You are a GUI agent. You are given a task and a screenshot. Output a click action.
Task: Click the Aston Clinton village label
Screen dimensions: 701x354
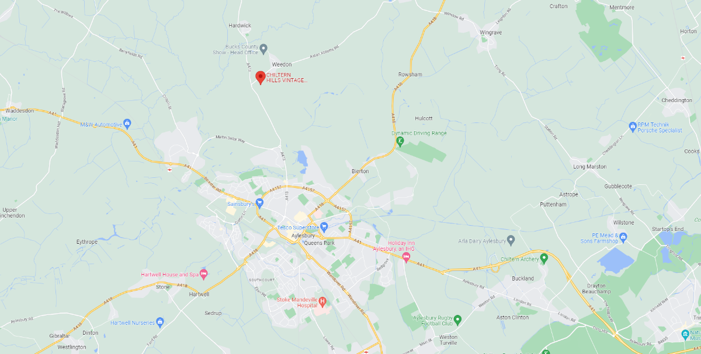click(512, 317)
